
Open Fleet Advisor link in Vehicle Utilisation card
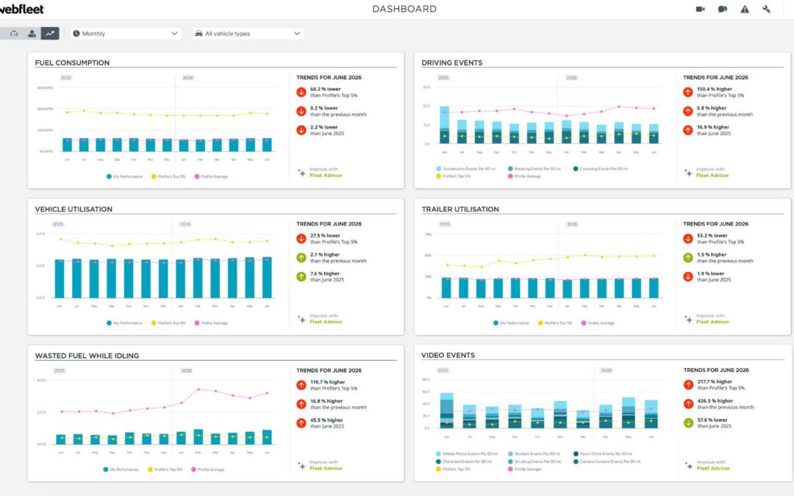[326, 322]
